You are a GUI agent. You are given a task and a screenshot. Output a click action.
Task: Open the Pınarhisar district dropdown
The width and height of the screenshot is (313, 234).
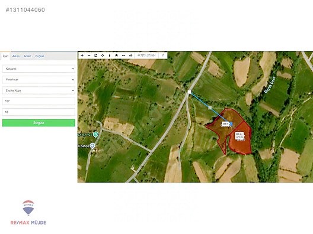point(39,80)
